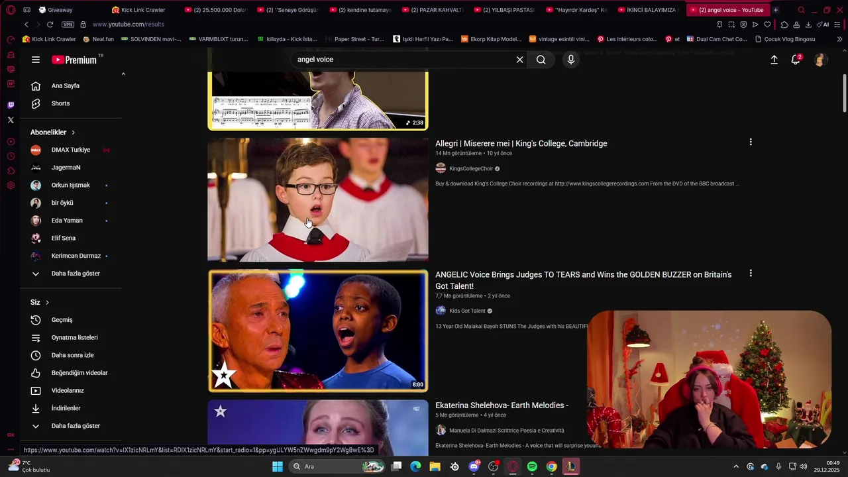Open the YouTube upload icon
Screen dimensions: 848x477
click(774, 60)
